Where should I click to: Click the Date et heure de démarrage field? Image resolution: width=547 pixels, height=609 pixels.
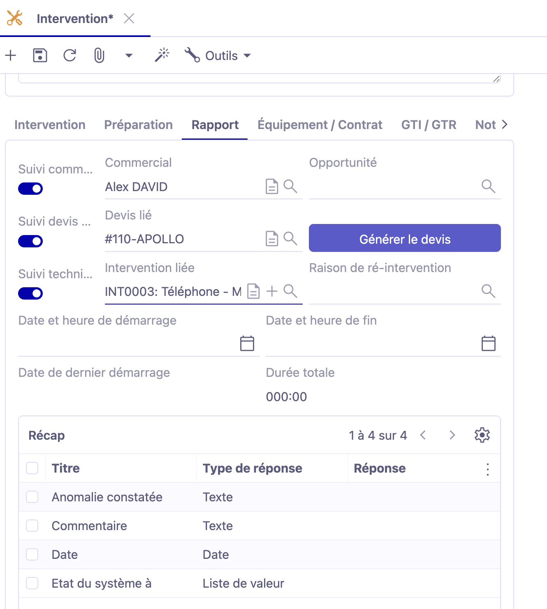point(127,344)
